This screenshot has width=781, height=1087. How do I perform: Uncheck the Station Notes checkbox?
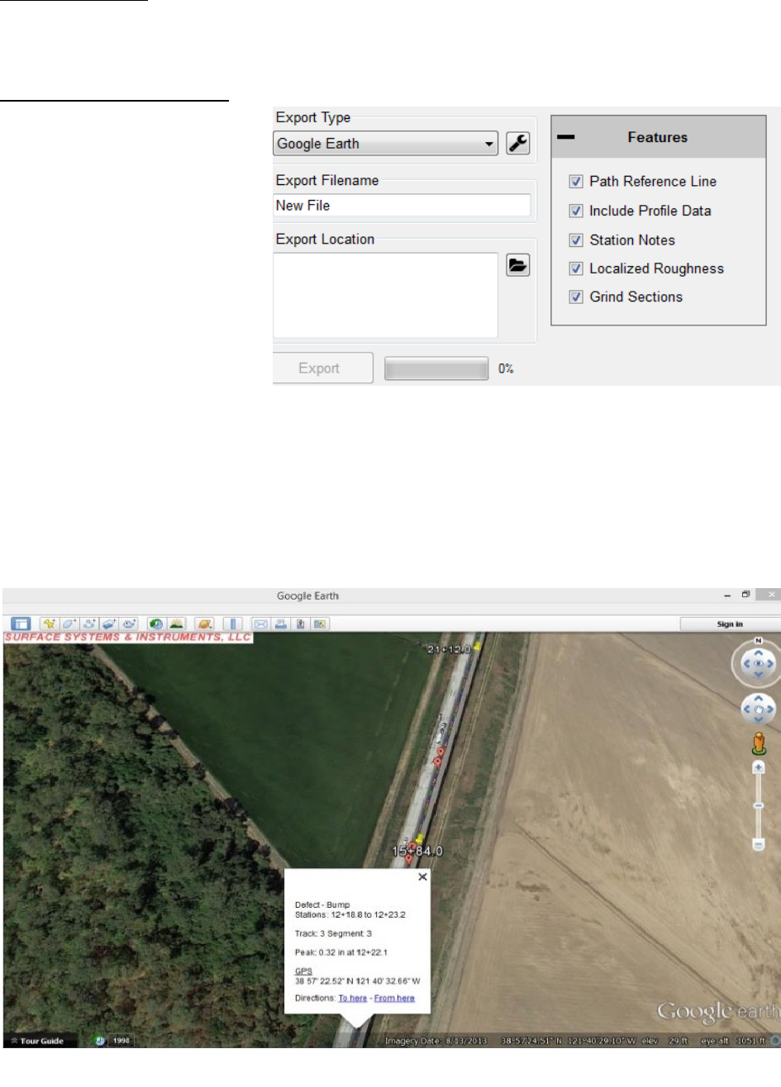(x=576, y=240)
